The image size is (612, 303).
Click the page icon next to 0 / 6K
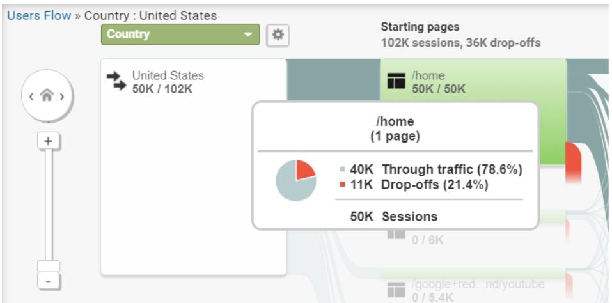pos(396,235)
